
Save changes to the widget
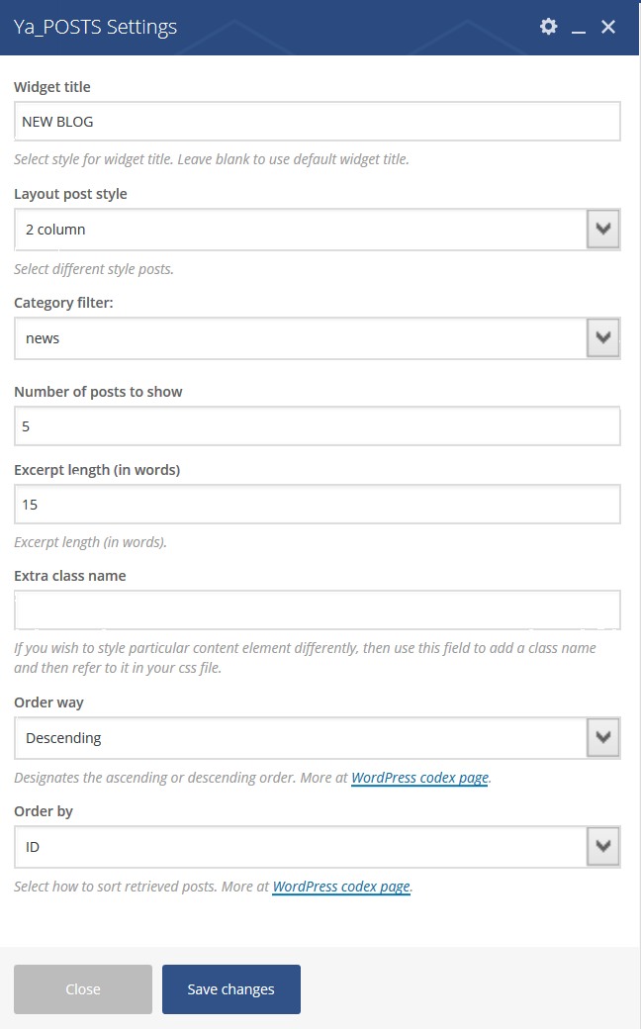(230, 989)
